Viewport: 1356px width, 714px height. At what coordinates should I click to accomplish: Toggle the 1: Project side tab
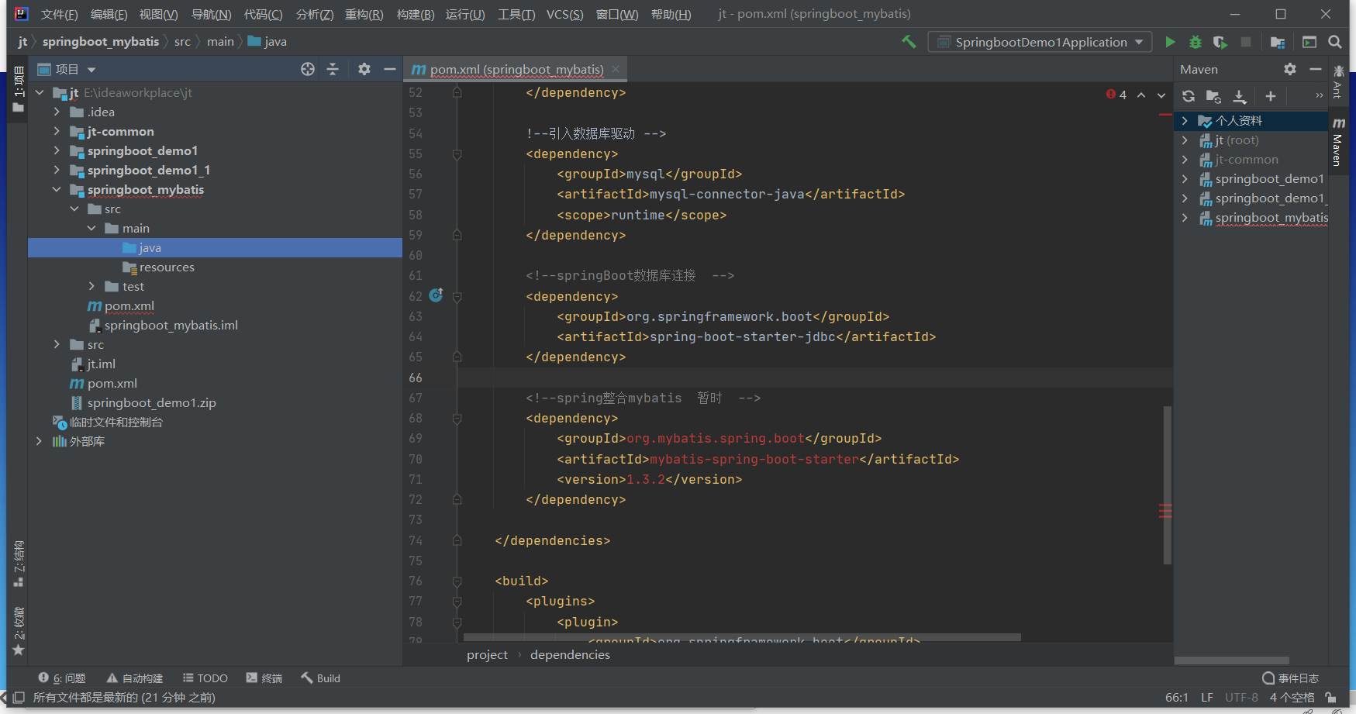(x=19, y=89)
